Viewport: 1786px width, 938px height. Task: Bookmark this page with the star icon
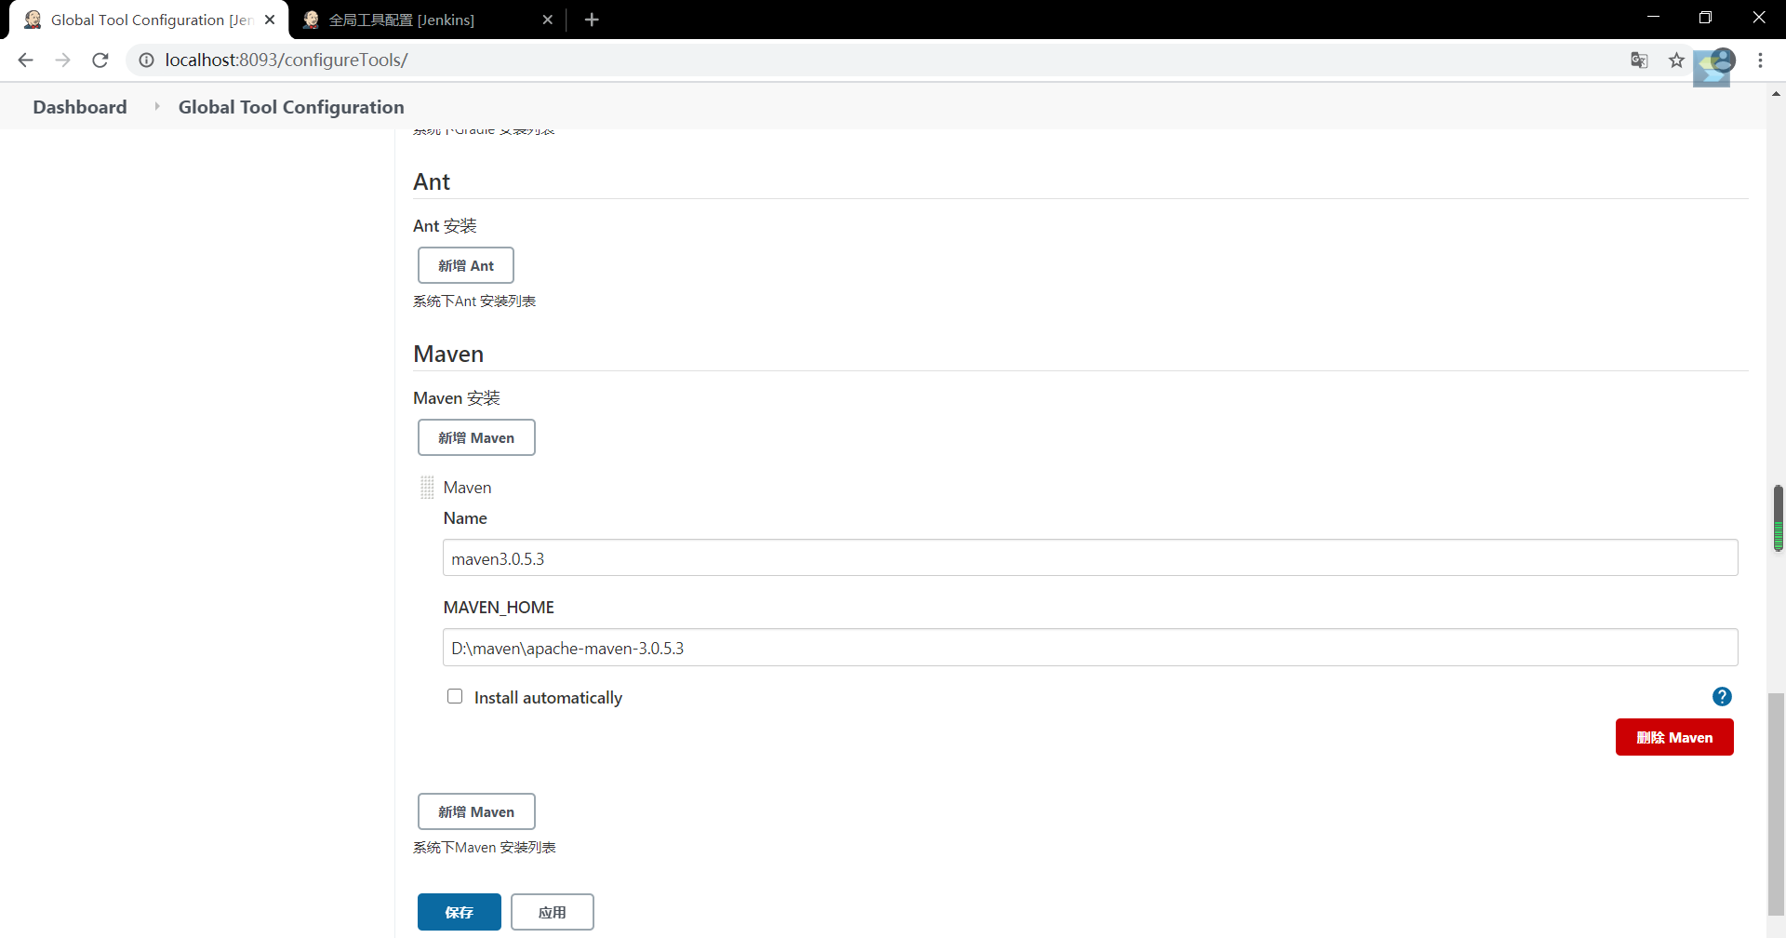pos(1676,60)
